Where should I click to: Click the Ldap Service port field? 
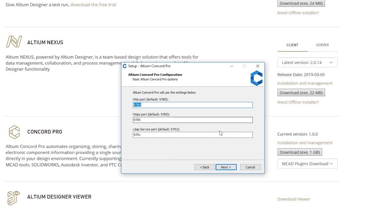tap(193, 135)
